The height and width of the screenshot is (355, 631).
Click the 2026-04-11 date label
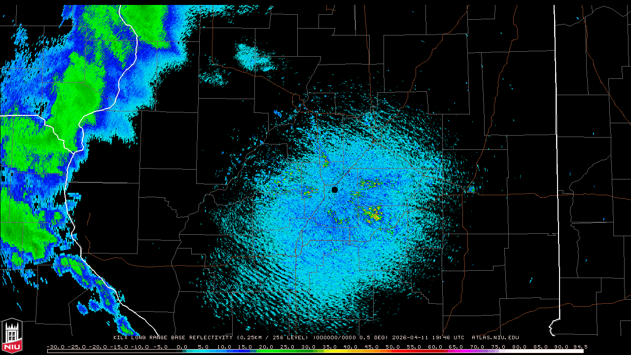411,338
